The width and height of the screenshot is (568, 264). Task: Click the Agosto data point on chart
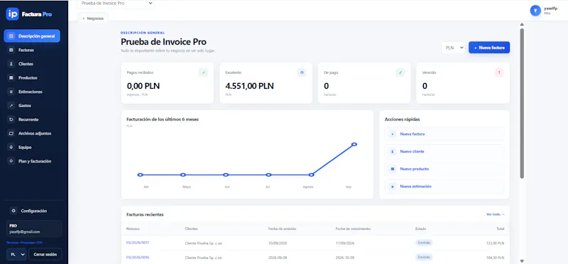[311, 175]
